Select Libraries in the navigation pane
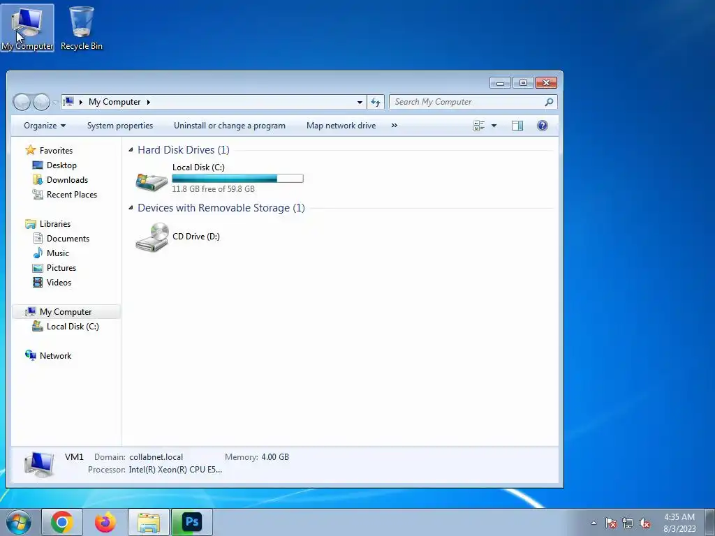Image resolution: width=715 pixels, height=536 pixels. (55, 224)
